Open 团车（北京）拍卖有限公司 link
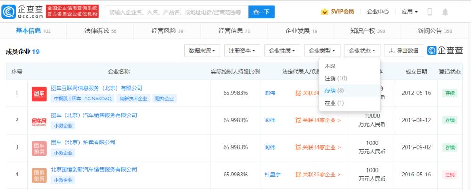The height and width of the screenshot is (190, 471). coord(83,143)
